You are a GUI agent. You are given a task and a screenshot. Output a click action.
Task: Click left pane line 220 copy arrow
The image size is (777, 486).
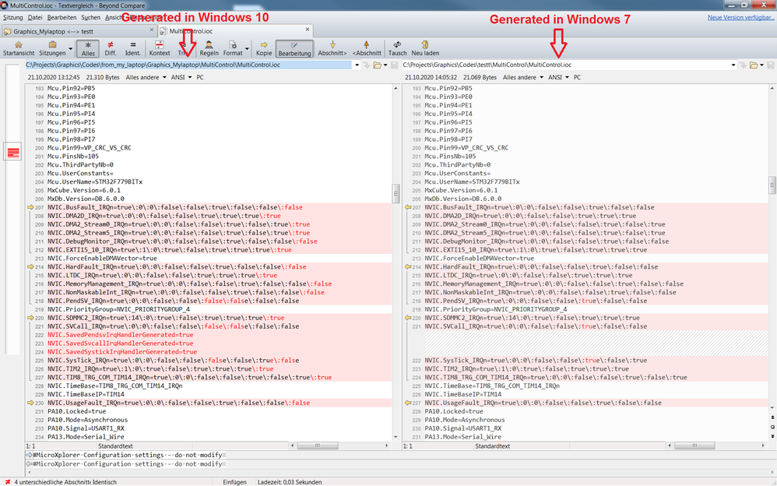30,318
